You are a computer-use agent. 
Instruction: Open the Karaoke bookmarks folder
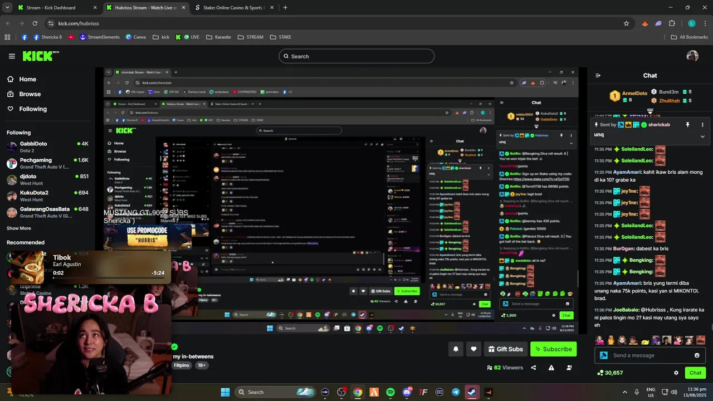(218, 37)
